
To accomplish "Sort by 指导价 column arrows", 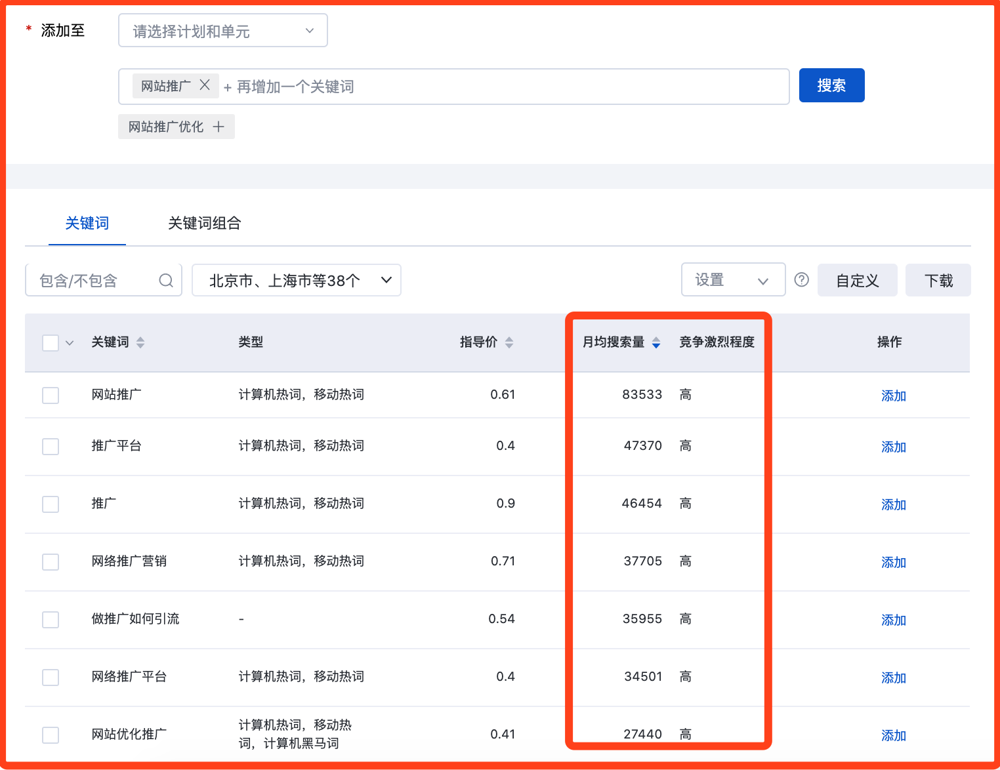I will coord(509,342).
